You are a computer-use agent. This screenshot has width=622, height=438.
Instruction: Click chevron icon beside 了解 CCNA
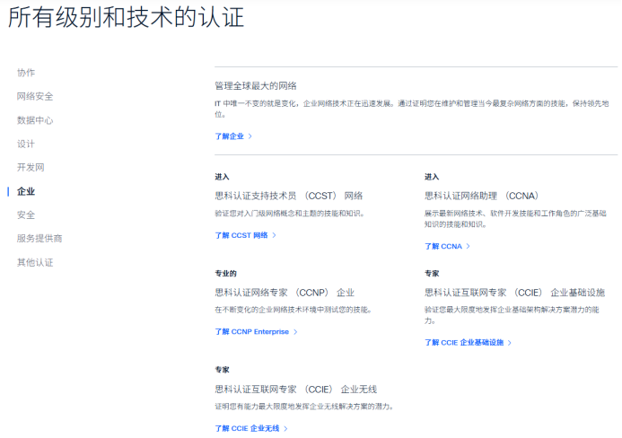click(469, 246)
